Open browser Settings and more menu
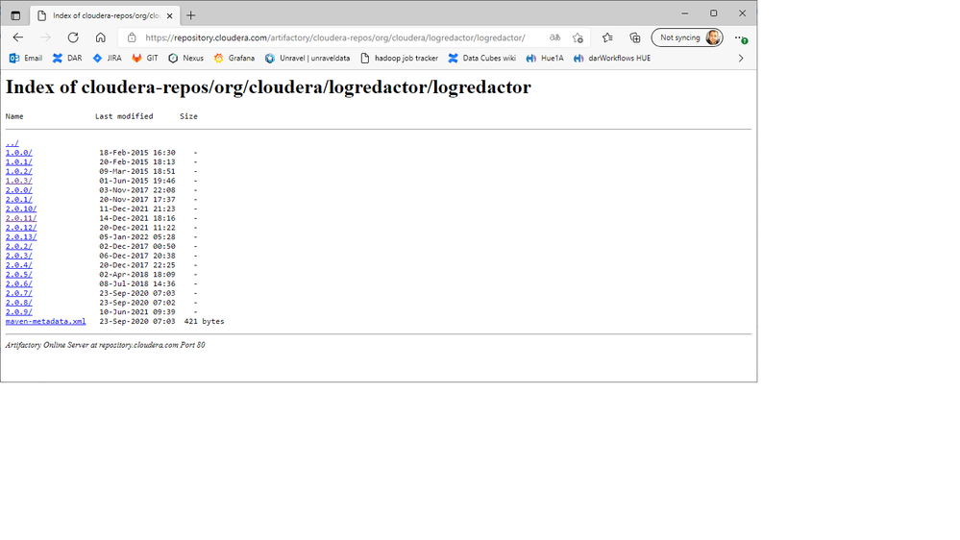This screenshot has height=540, width=960. tap(740, 37)
